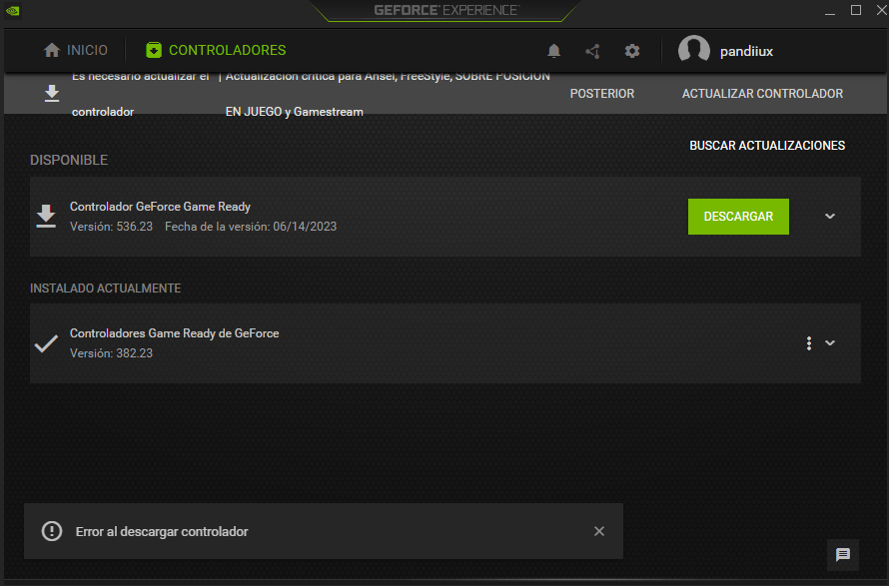Click the NVIDIA logo in title bar
889x586 pixels.
coord(12,11)
